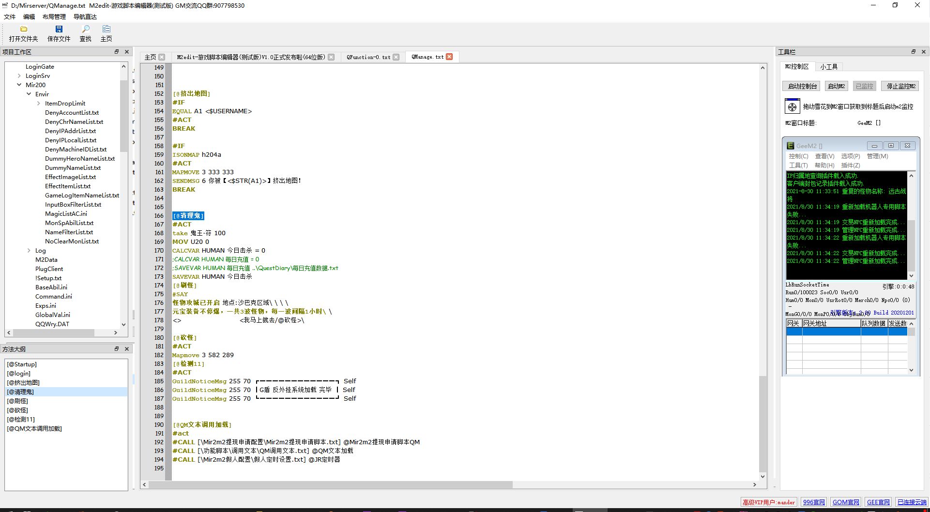This screenshot has width=930, height=512.
Task: Jump to [@刷怪] in method outline
Action: pos(17,401)
